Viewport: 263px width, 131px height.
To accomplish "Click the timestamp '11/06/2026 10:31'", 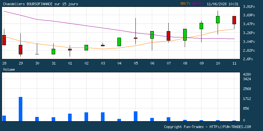I will click(x=223, y=4).
